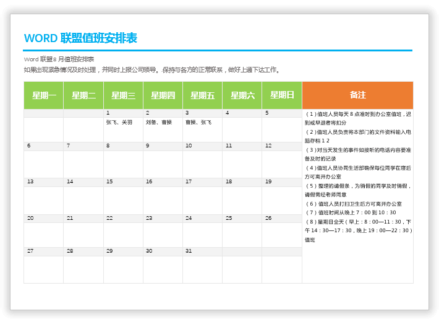Screen dimensions: 439x327
Task: Click the orange 备注 header cell
Action: click(x=358, y=95)
